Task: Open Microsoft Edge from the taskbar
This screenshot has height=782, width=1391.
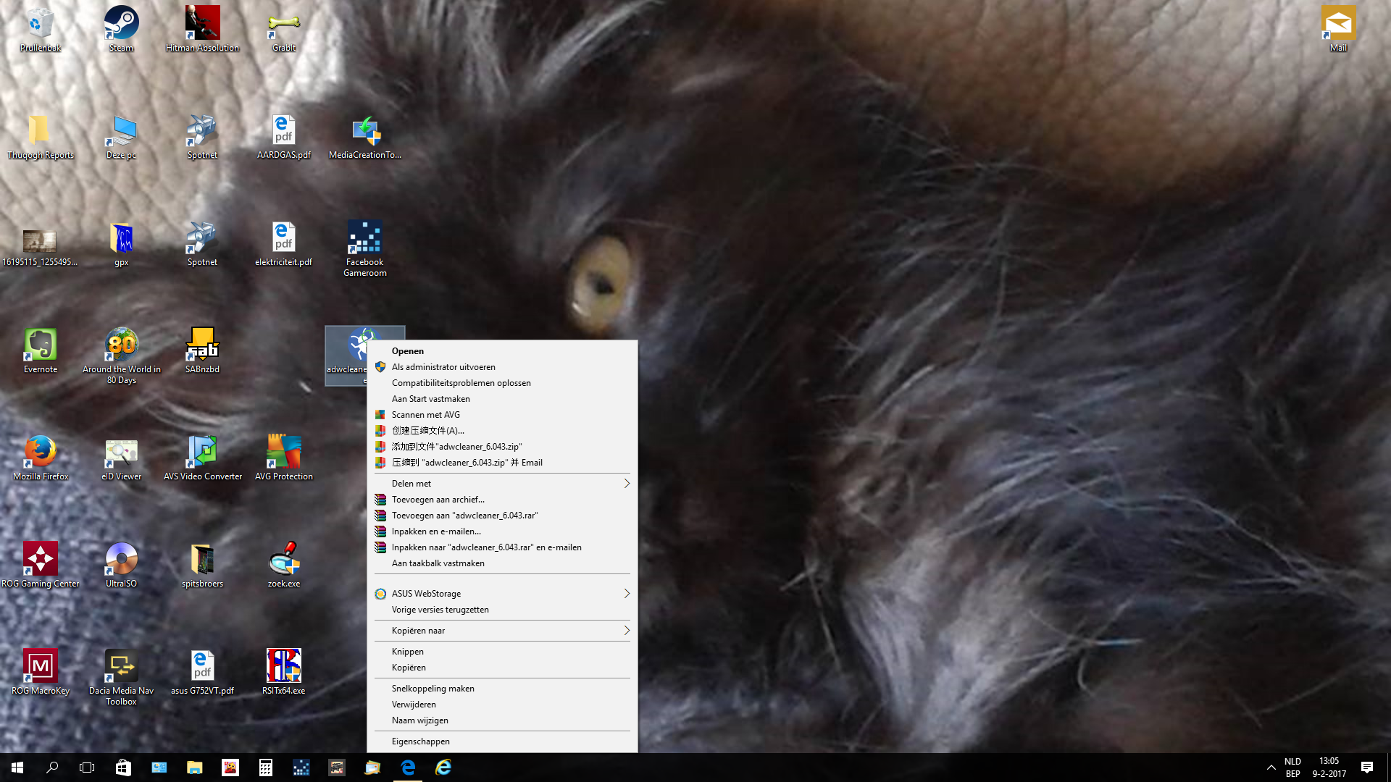Action: (x=408, y=768)
